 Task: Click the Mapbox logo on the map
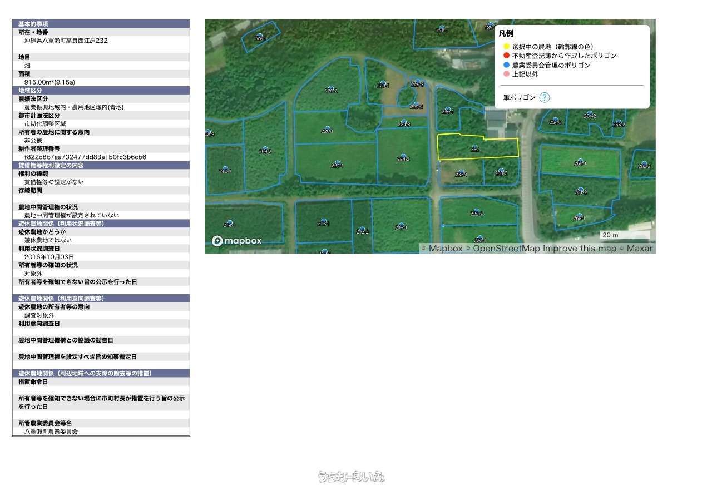coord(236,241)
